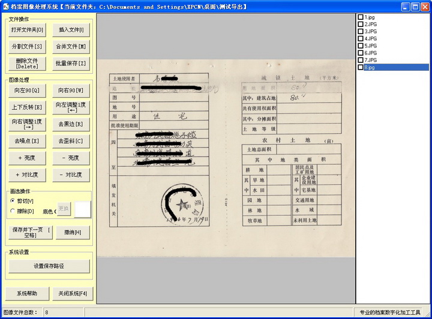Image resolution: width=432 pixels, height=319 pixels.
Task: Increase contrast with + 对比度
Action: click(x=27, y=174)
